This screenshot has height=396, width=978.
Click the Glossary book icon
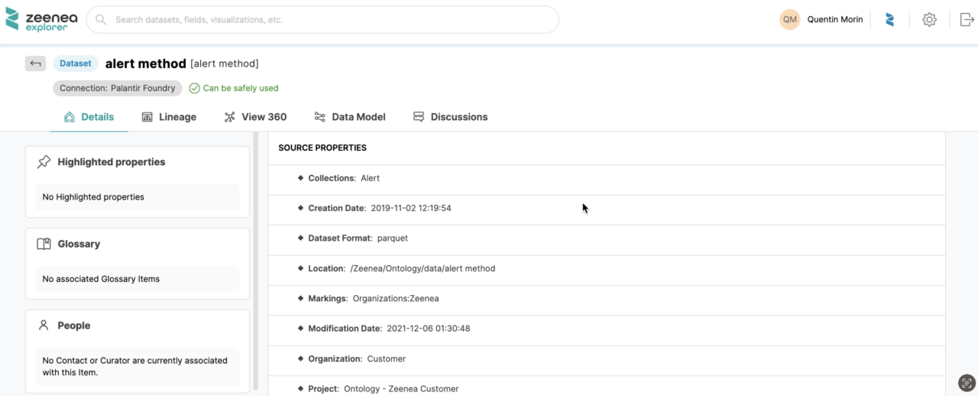[44, 244]
